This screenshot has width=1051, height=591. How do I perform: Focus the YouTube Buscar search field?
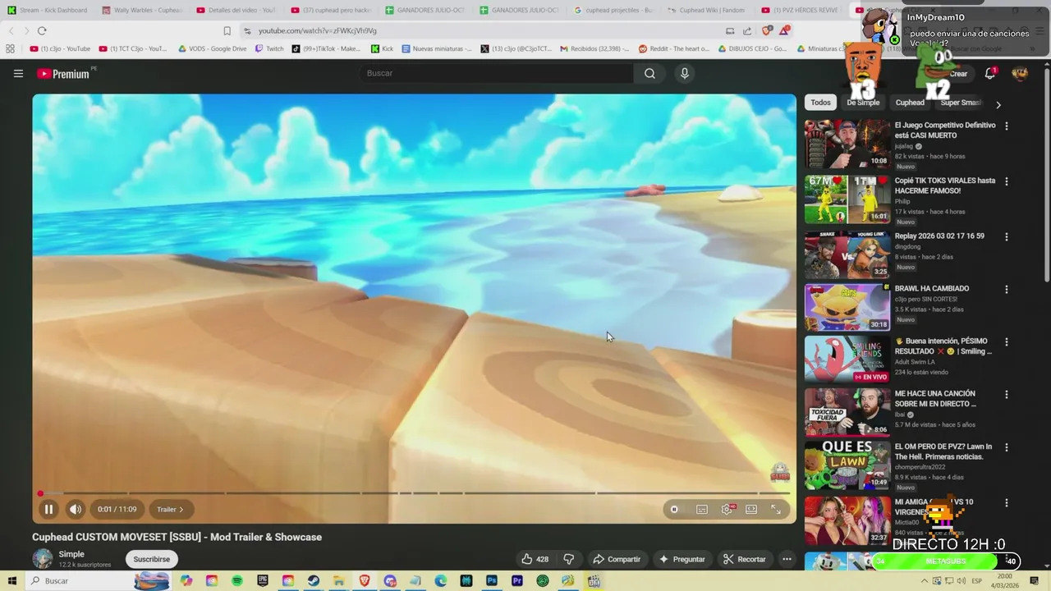click(x=496, y=74)
